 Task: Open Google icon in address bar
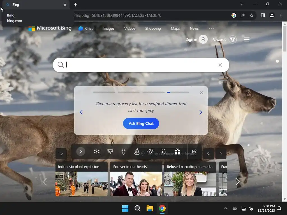(x=233, y=16)
